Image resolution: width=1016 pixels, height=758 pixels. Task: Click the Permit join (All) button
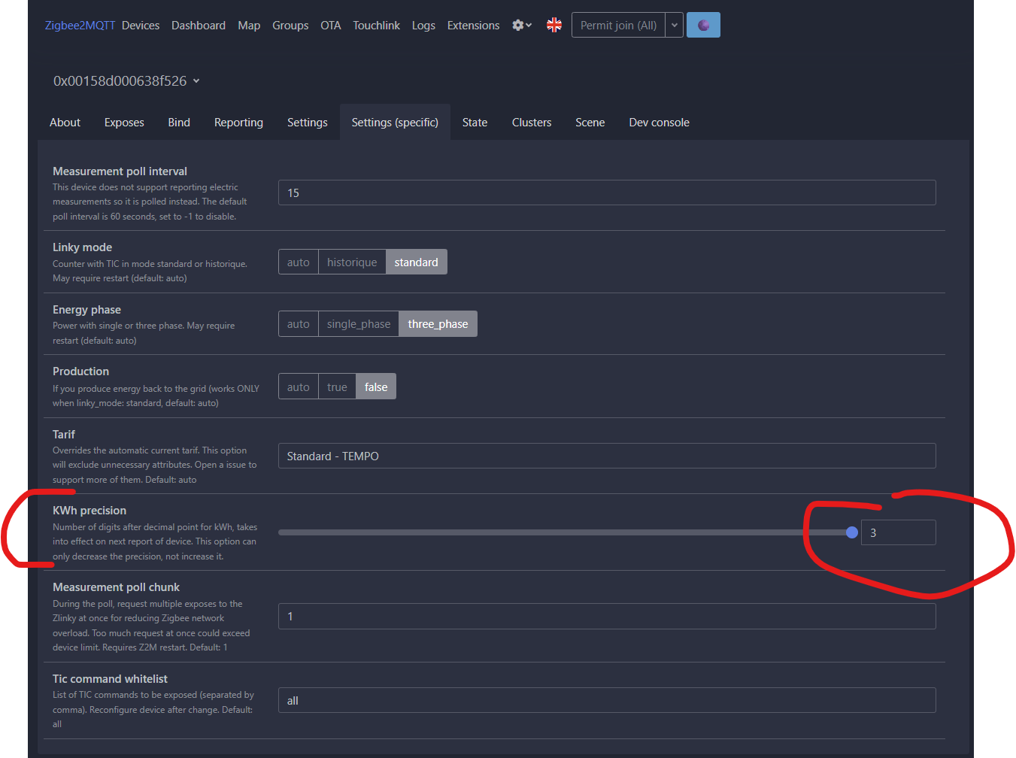(x=618, y=26)
